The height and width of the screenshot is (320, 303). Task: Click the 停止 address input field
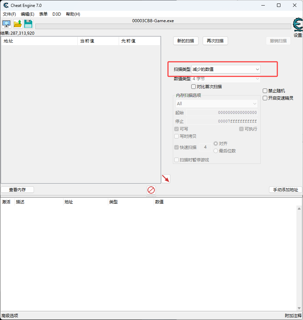point(222,121)
